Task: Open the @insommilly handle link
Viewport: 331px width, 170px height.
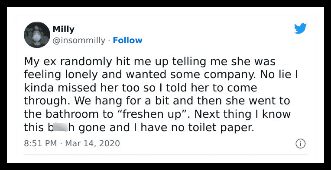Action: click(x=79, y=41)
